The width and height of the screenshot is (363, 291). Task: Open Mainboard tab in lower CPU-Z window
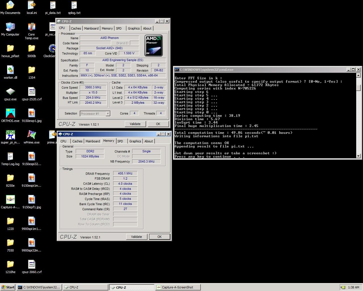[x=93, y=141]
